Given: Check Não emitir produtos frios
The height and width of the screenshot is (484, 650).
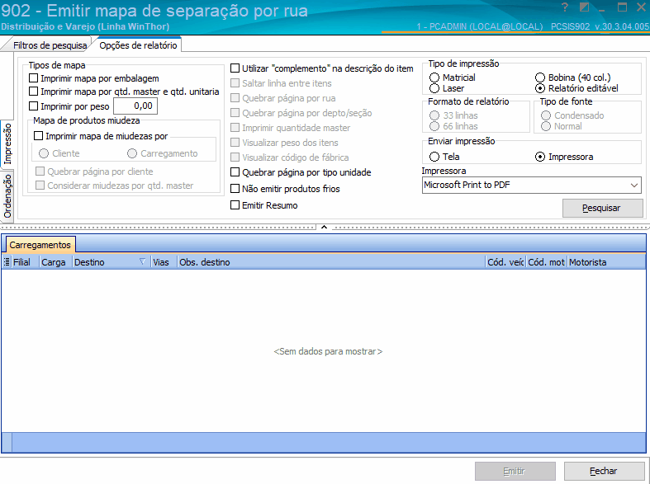Looking at the screenshot, I should pyautogui.click(x=235, y=188).
